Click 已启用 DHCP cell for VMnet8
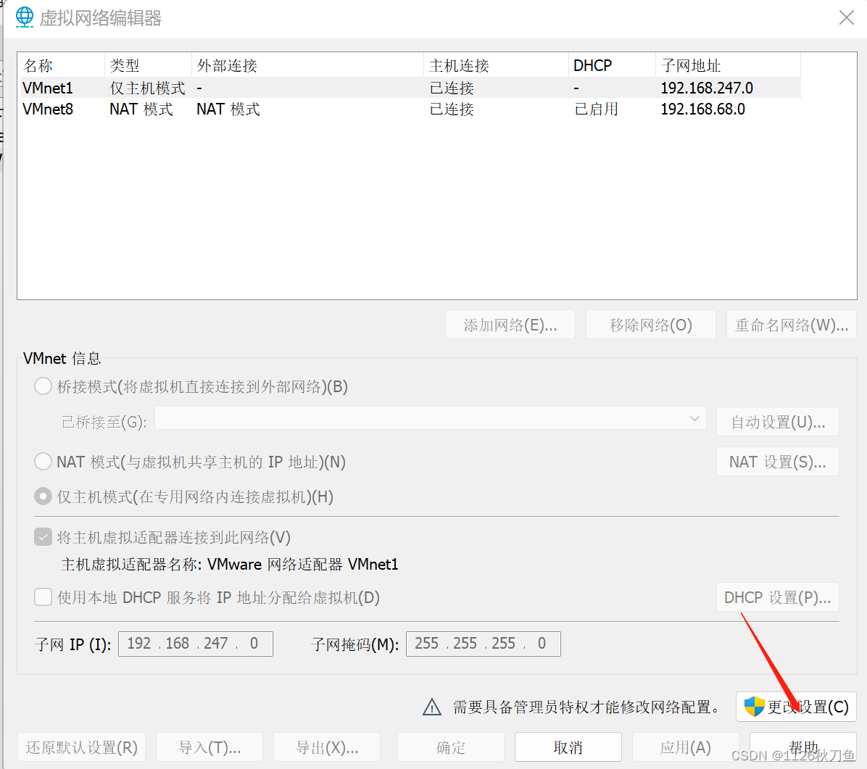867x769 pixels. click(x=596, y=109)
